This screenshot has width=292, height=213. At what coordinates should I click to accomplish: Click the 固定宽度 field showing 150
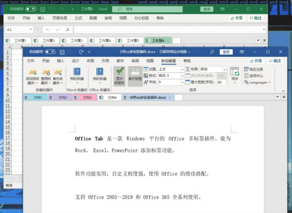[x=221, y=76]
